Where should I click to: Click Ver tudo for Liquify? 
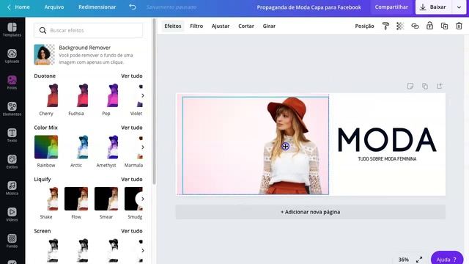(x=132, y=179)
